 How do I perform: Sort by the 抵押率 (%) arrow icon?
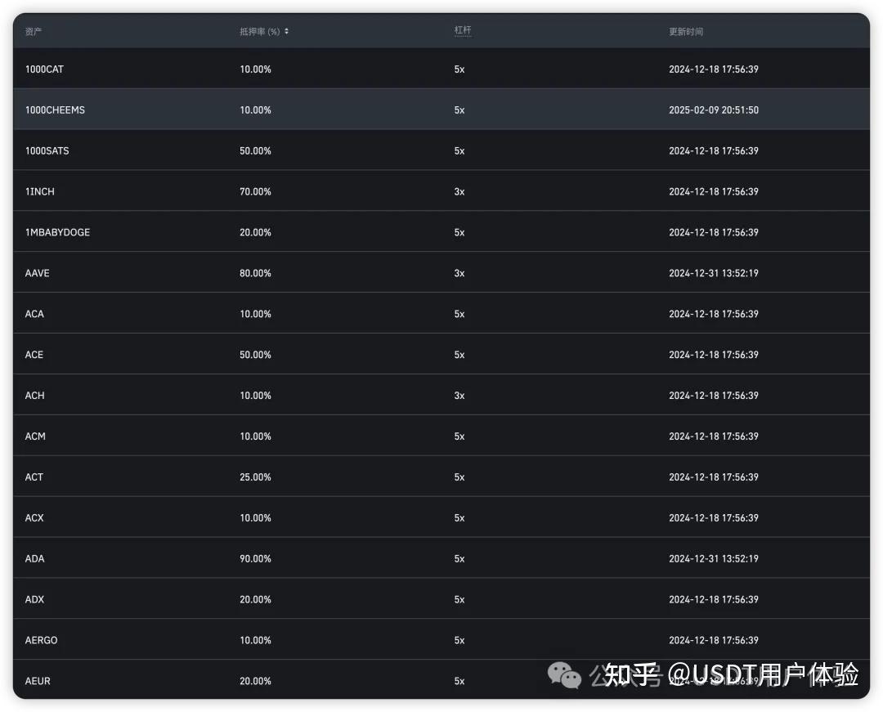287,32
